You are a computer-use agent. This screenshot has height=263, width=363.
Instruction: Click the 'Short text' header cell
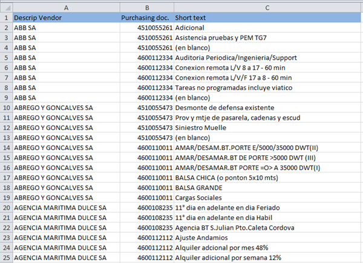click(x=267, y=18)
